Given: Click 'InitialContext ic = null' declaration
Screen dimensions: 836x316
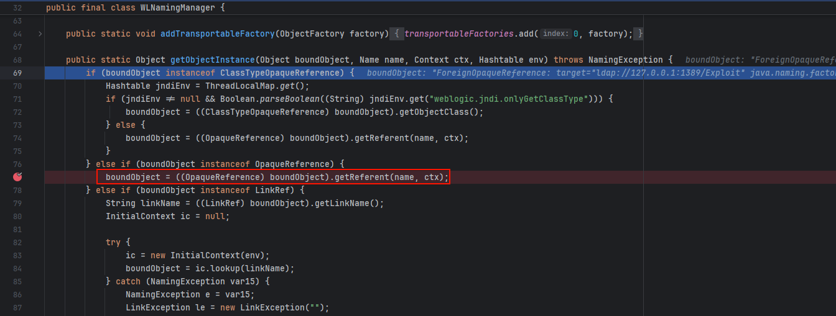Looking at the screenshot, I should tap(167, 216).
